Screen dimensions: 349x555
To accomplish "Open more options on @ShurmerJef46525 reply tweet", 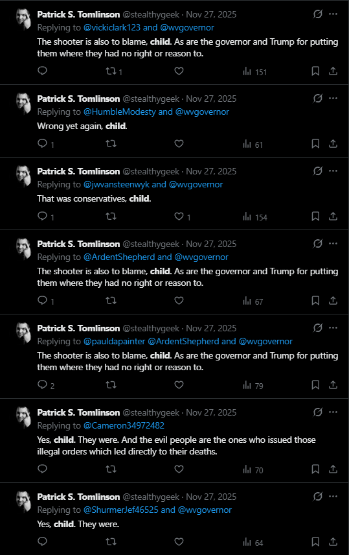I will click(x=333, y=496).
